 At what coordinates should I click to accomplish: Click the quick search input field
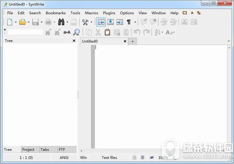pyautogui.click(x=25, y=32)
